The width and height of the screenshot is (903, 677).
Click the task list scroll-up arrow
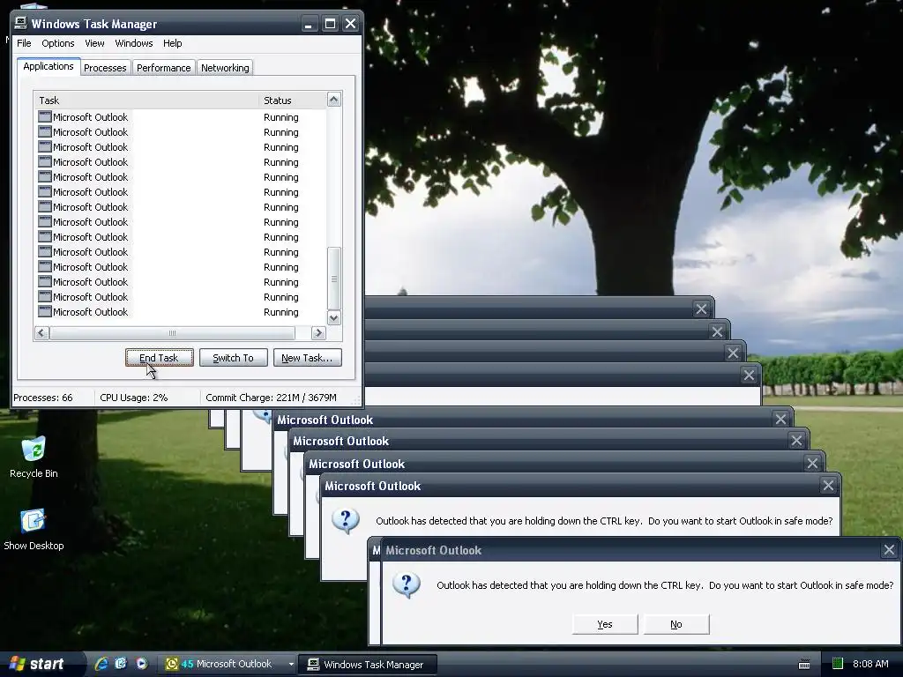coord(334,100)
